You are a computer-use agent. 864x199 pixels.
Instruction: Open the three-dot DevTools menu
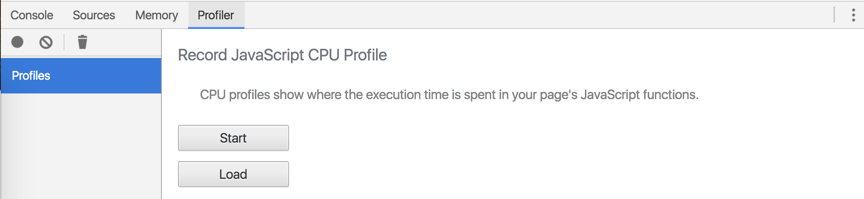click(x=853, y=15)
